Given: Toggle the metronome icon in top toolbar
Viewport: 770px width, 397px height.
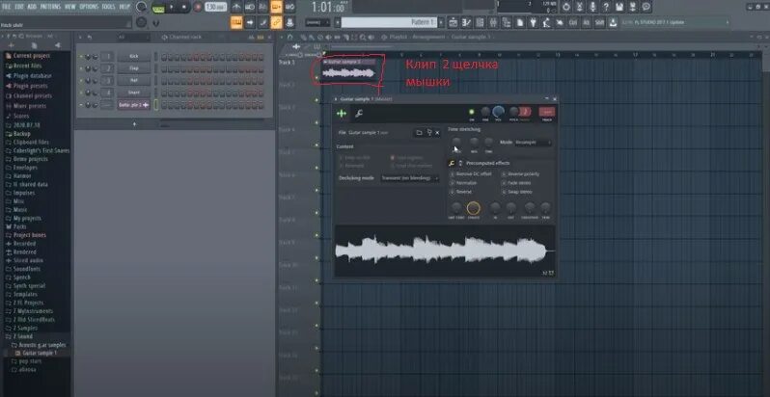Looking at the screenshot, I should (x=236, y=7).
